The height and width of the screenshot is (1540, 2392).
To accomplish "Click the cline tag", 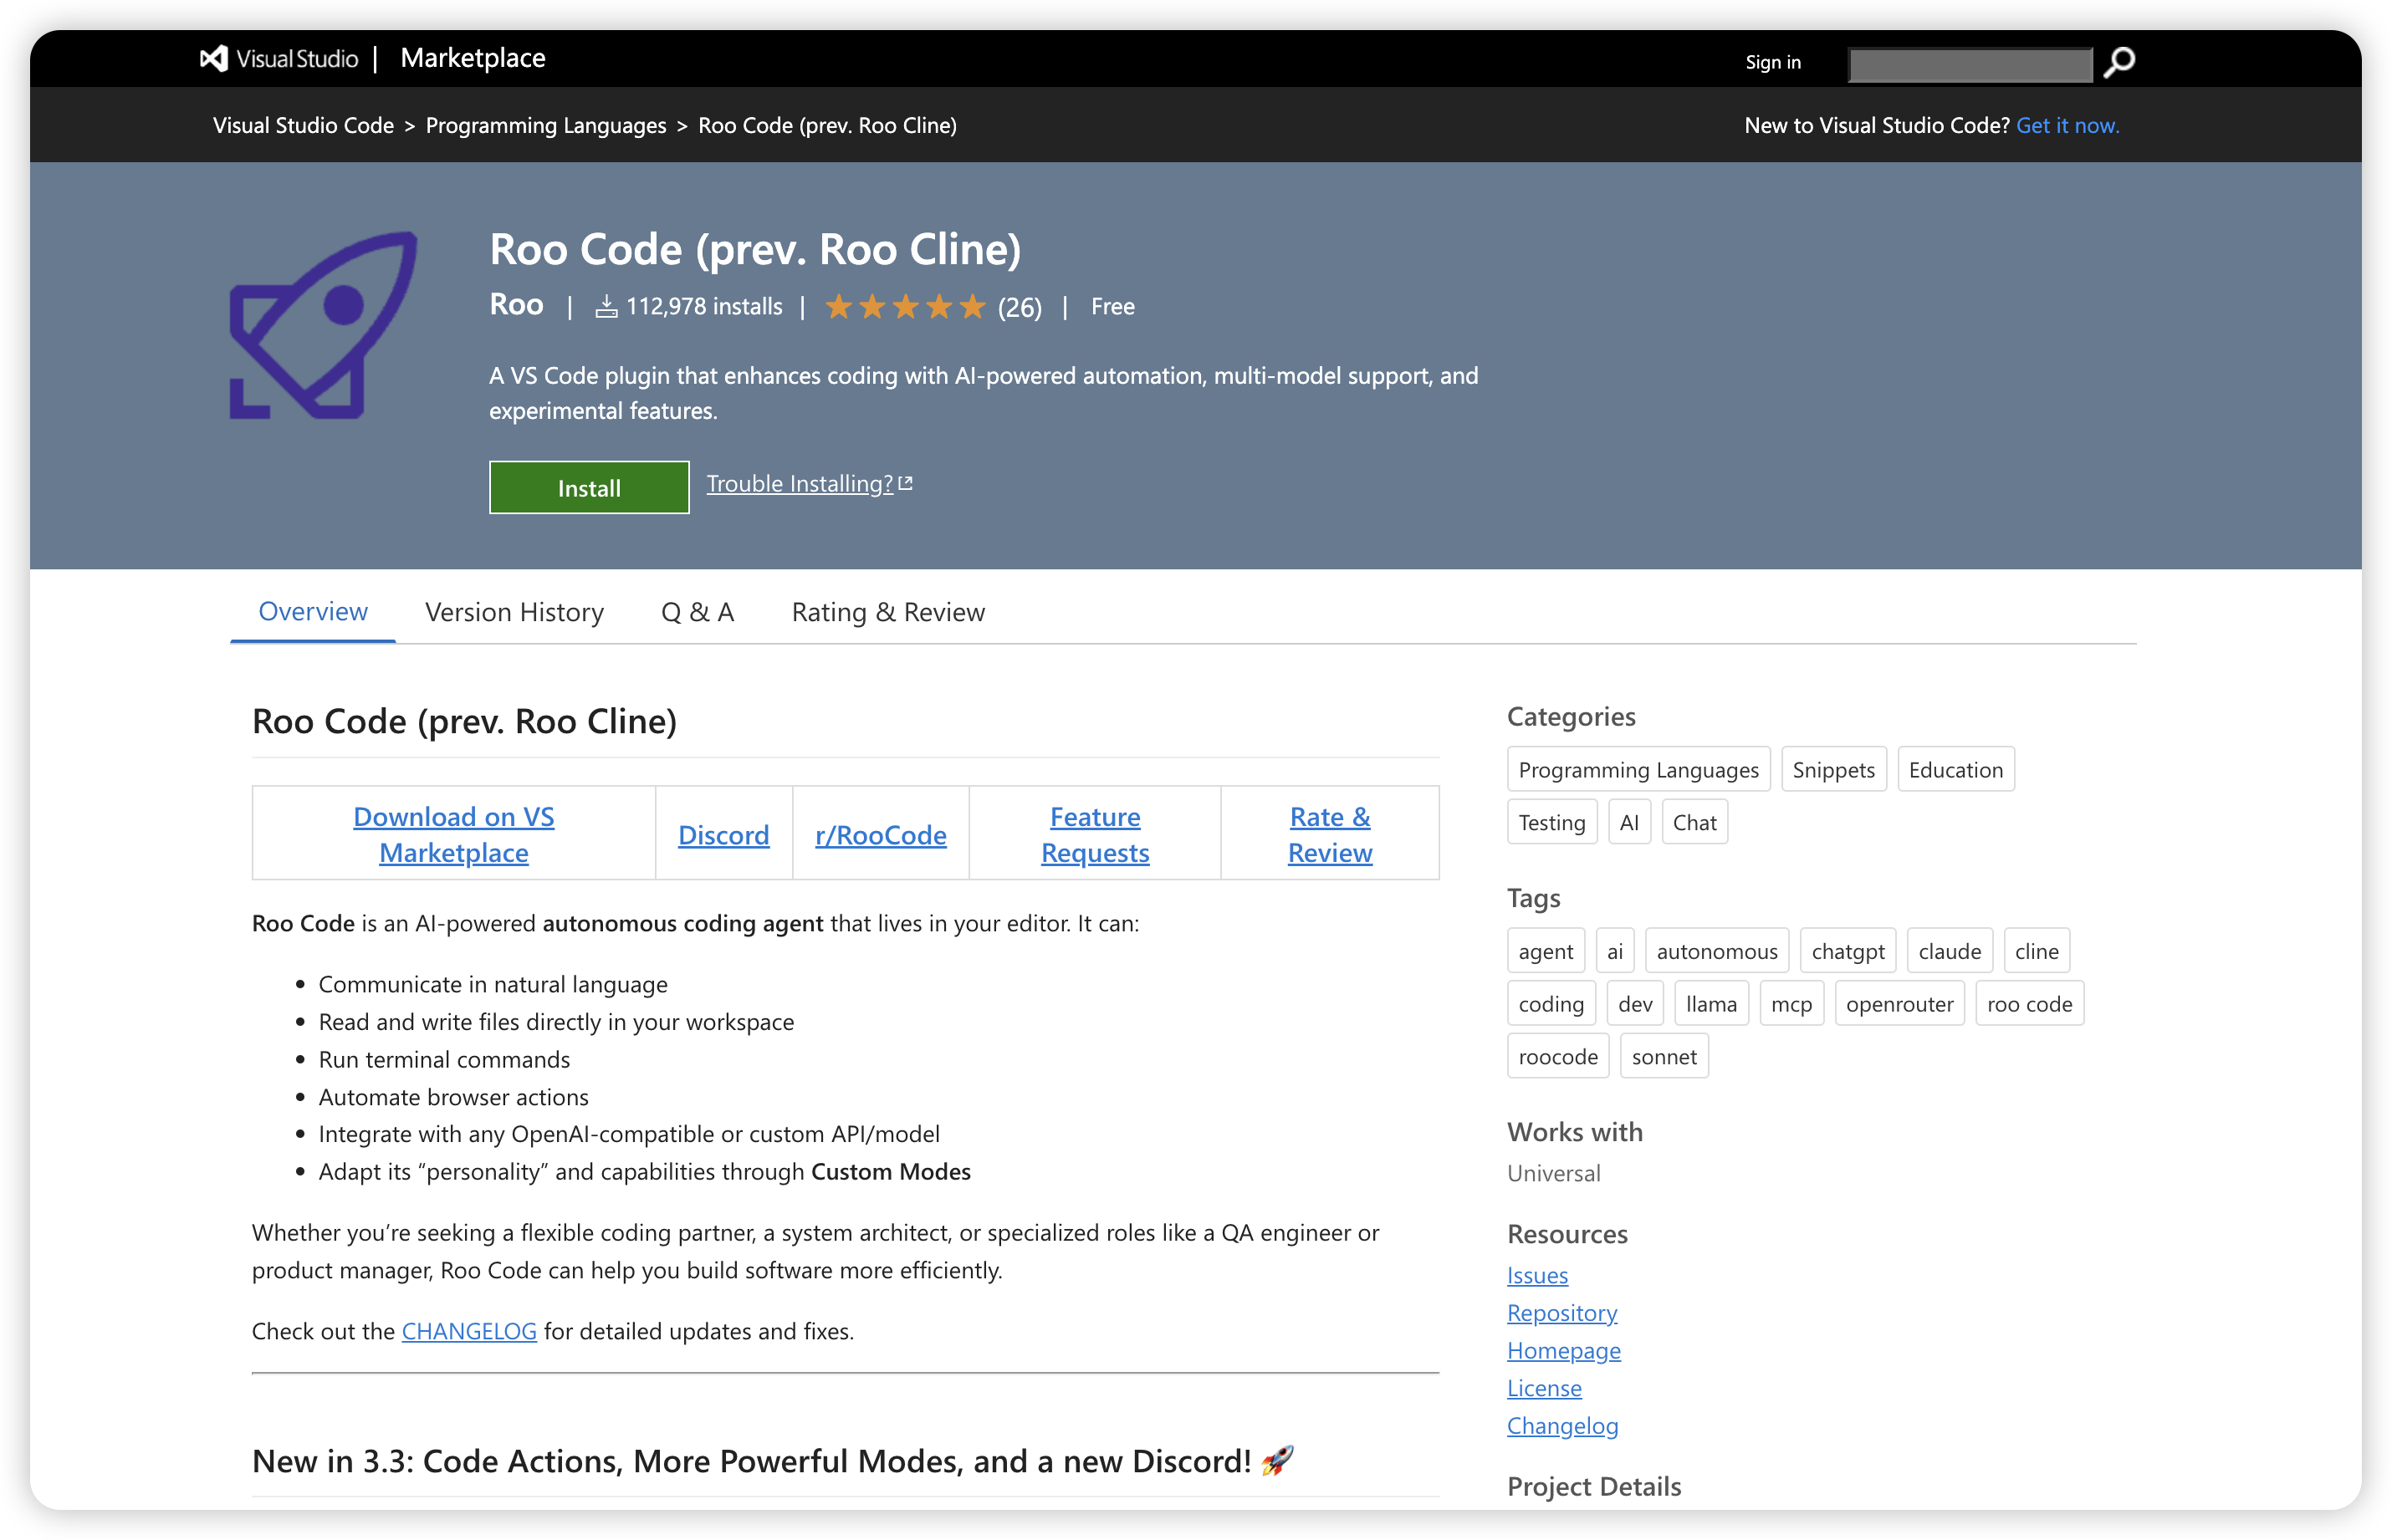I will pos(2037,951).
